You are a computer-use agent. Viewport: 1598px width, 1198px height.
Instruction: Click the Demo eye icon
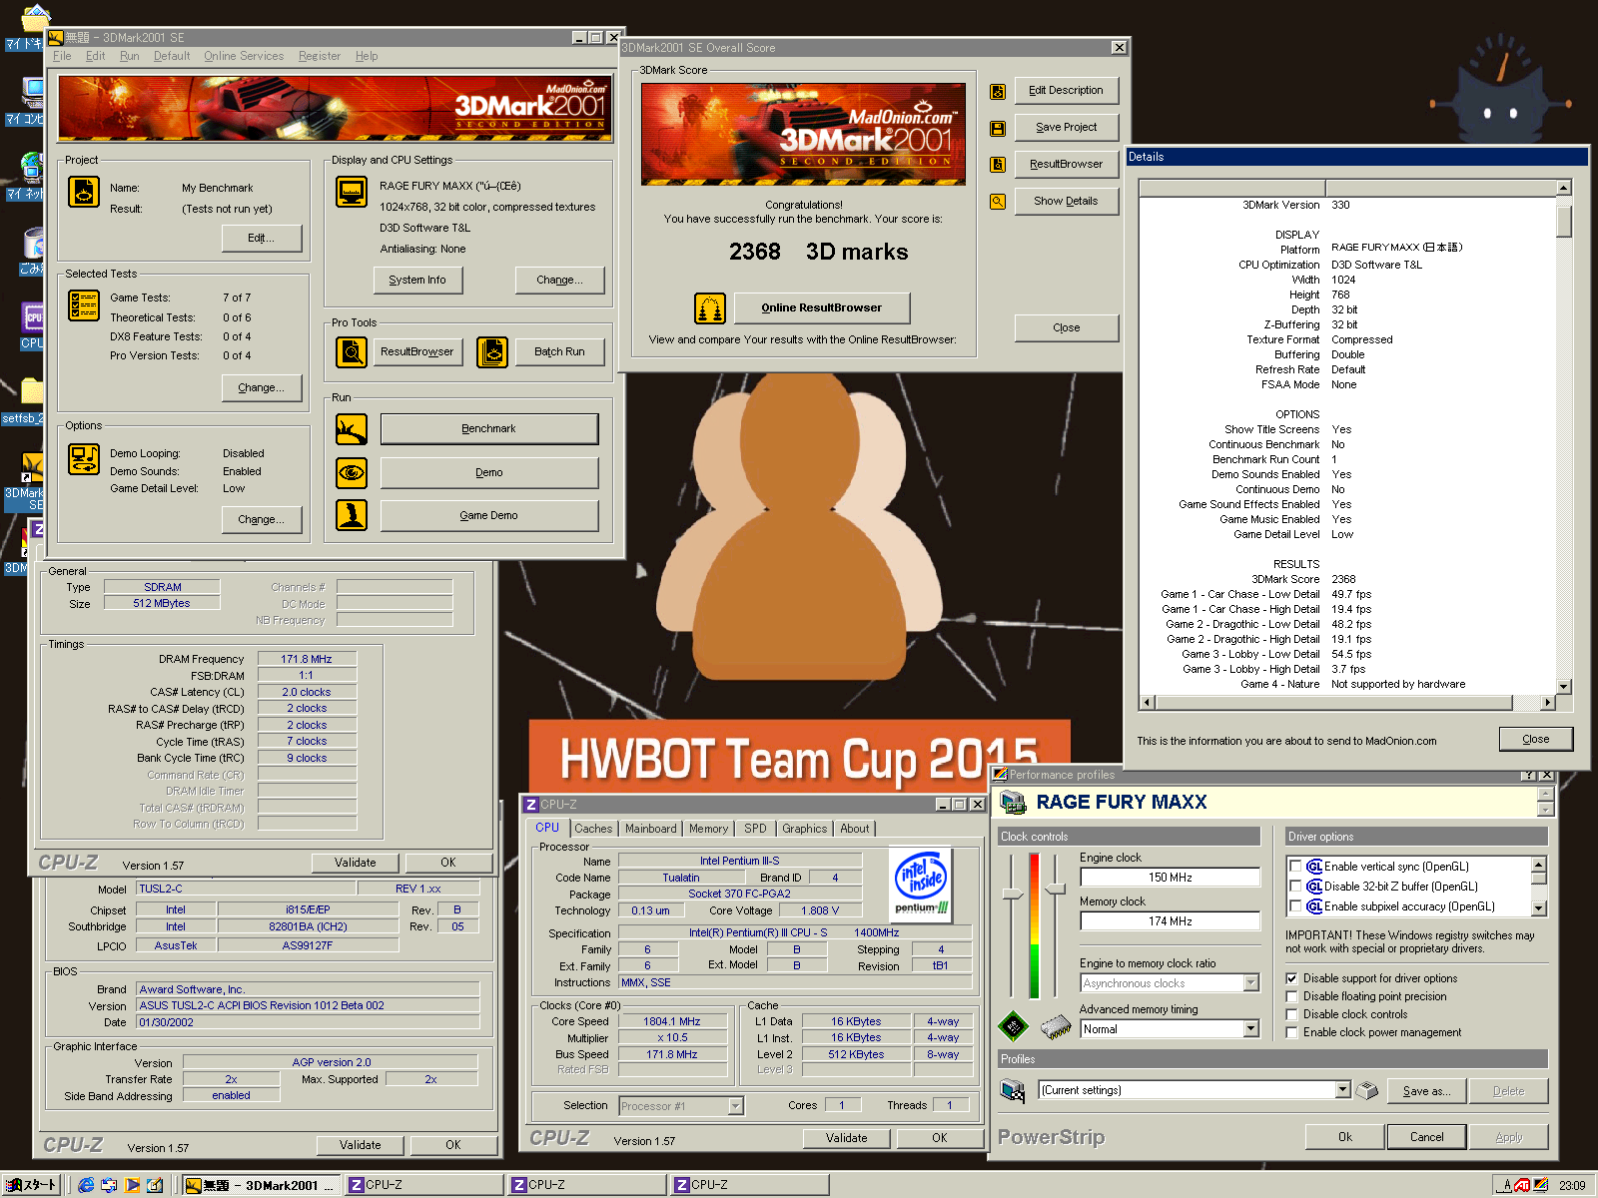click(x=352, y=472)
